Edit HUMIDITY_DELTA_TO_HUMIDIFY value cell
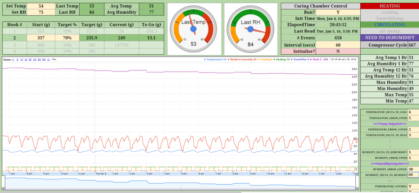Screen dimensions: 419x193 412,175
